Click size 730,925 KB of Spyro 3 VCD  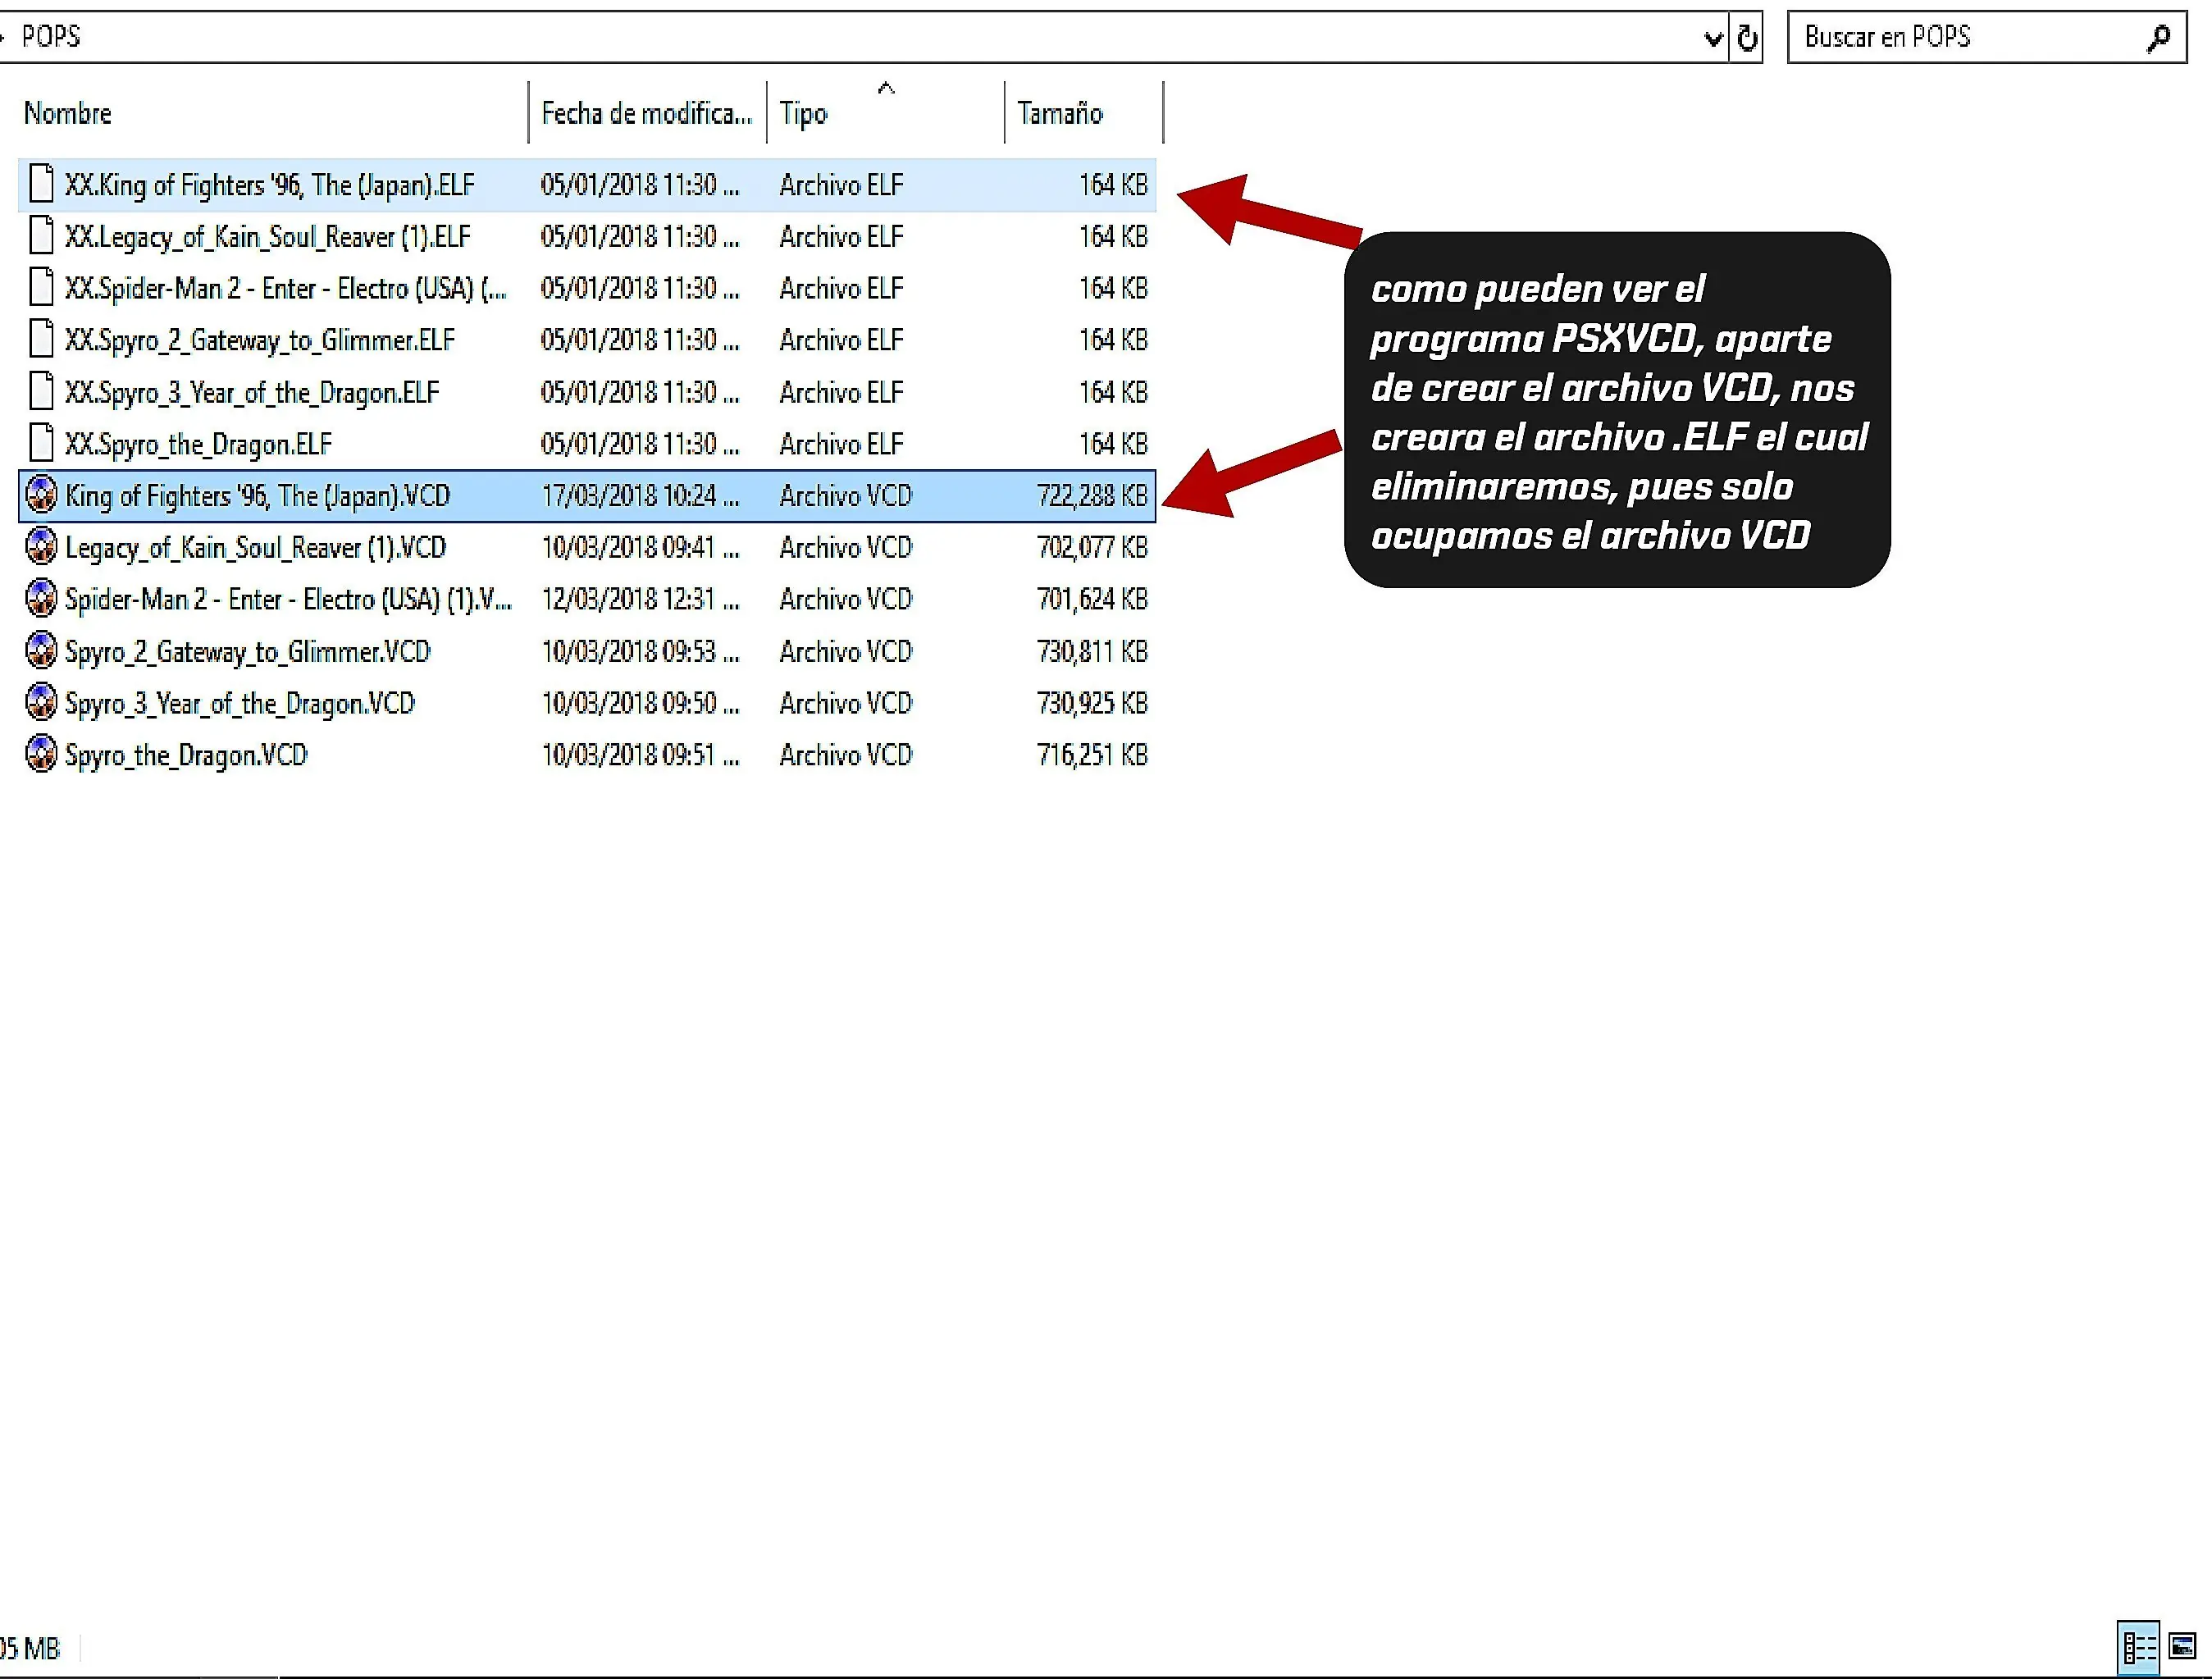click(1092, 703)
